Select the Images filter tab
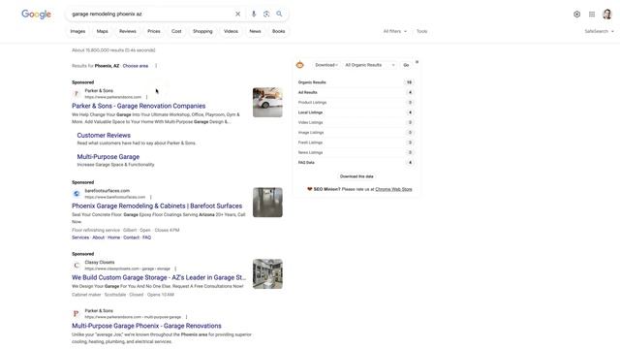 tap(77, 31)
